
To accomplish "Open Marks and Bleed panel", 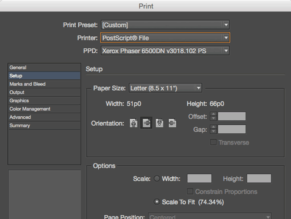I will pyautogui.click(x=44, y=84).
